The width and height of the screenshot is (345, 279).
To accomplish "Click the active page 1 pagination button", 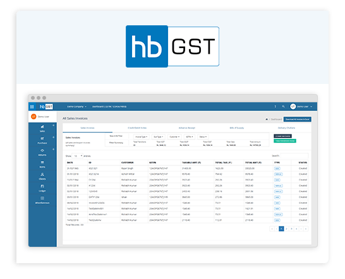I will (x=281, y=229).
